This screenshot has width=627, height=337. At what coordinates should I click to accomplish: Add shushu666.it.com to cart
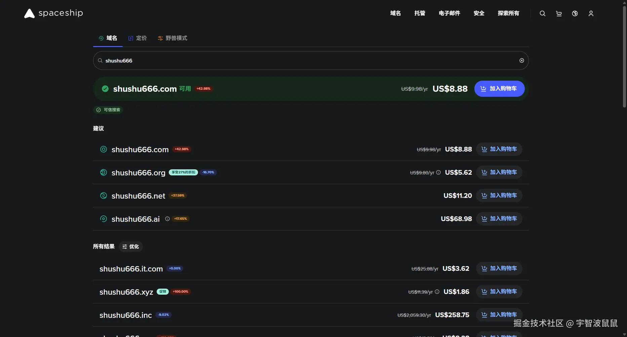click(x=499, y=268)
